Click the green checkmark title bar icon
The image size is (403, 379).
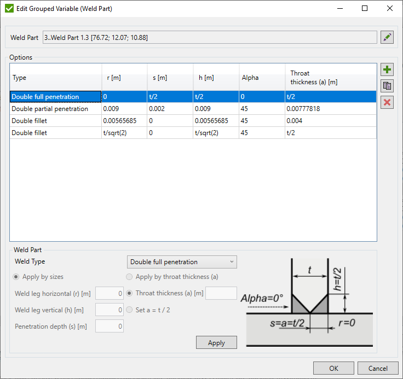9,9
